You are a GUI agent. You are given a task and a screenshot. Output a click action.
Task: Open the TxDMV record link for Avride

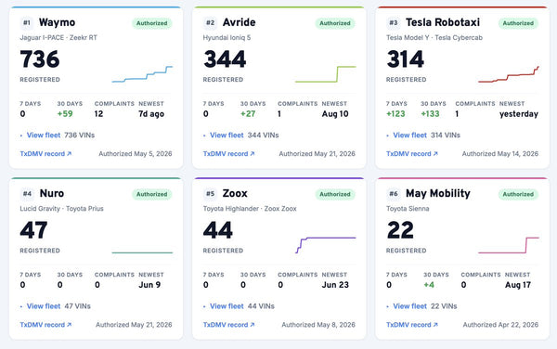click(x=228, y=154)
